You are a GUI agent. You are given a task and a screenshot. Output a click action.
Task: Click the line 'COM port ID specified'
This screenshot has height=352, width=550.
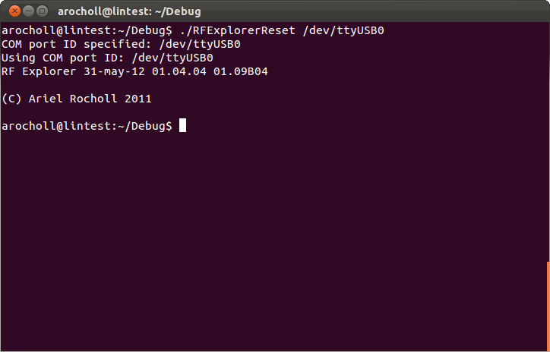point(121,44)
